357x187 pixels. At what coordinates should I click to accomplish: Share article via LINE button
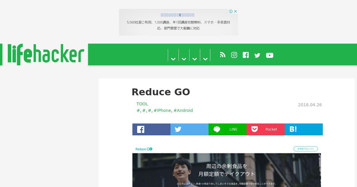(228, 129)
